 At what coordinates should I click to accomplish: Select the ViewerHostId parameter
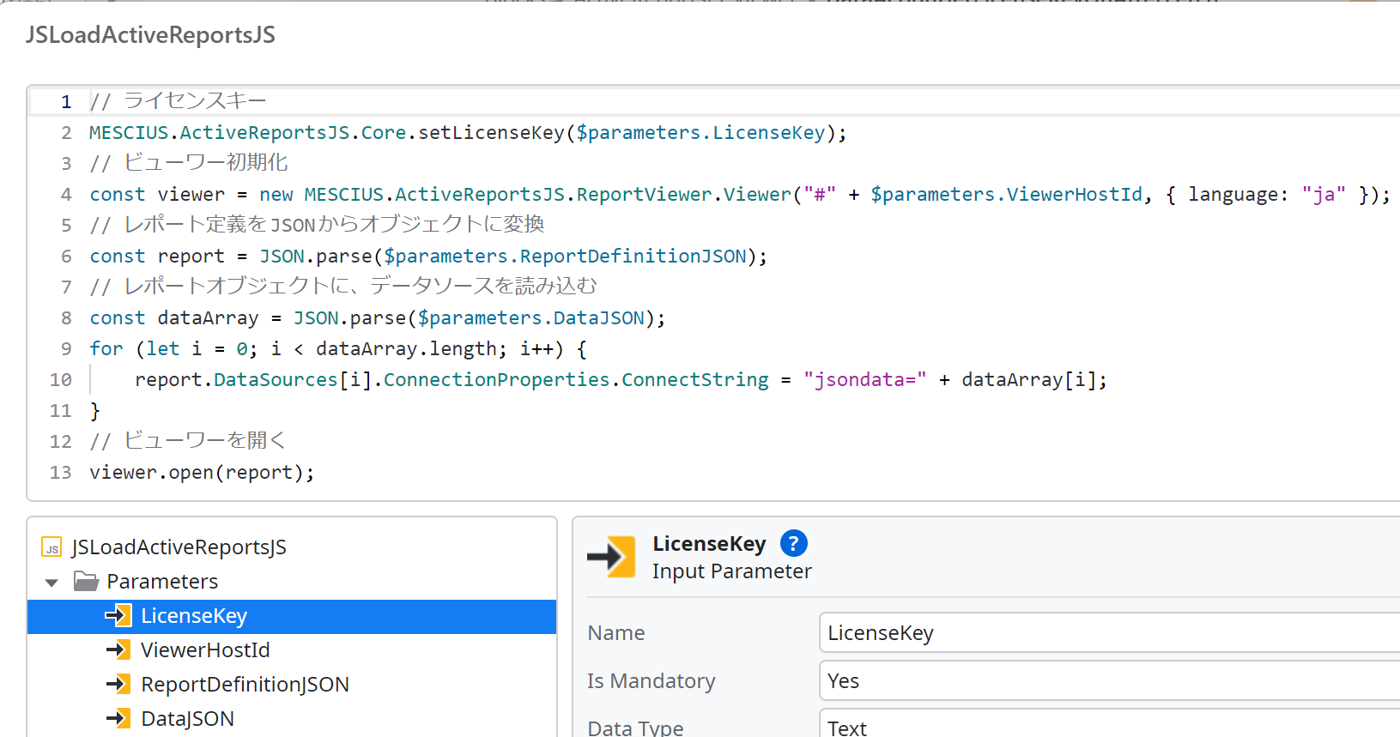205,650
